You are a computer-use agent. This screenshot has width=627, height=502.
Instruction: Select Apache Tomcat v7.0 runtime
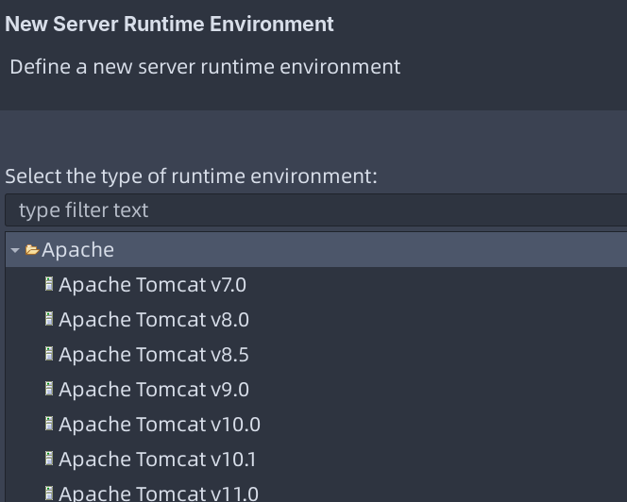152,285
